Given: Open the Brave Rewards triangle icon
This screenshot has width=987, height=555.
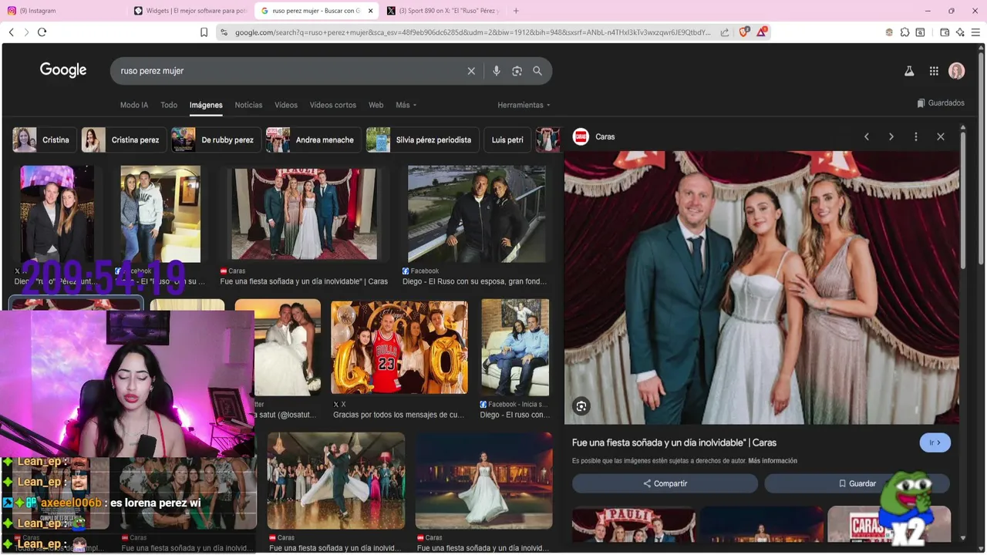Looking at the screenshot, I should 762,32.
